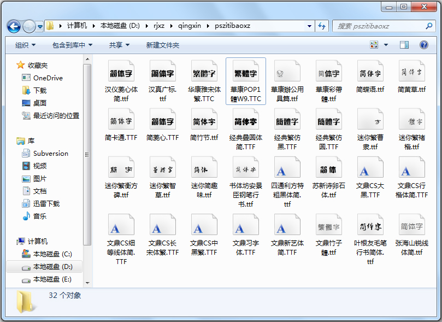This screenshot has width=442, height=322.
Task: Select the 汉仪菱心体简.ttf font file
Action: [x=121, y=81]
